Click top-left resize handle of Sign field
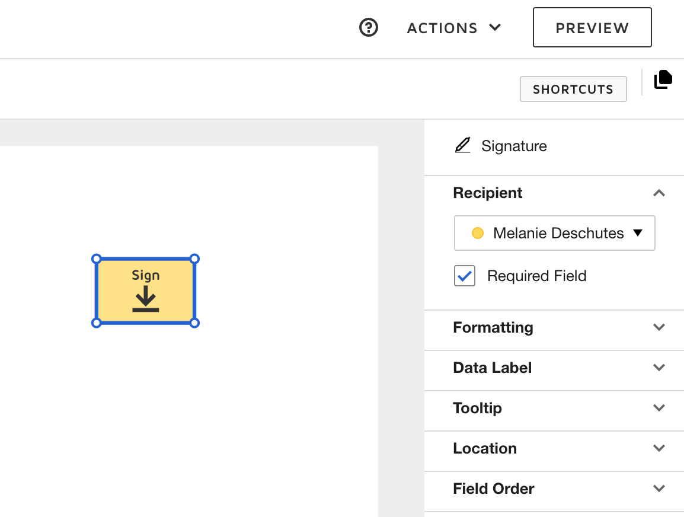Image resolution: width=684 pixels, height=517 pixels. [97, 259]
